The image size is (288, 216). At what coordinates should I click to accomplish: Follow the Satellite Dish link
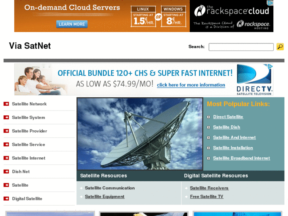[227, 127]
